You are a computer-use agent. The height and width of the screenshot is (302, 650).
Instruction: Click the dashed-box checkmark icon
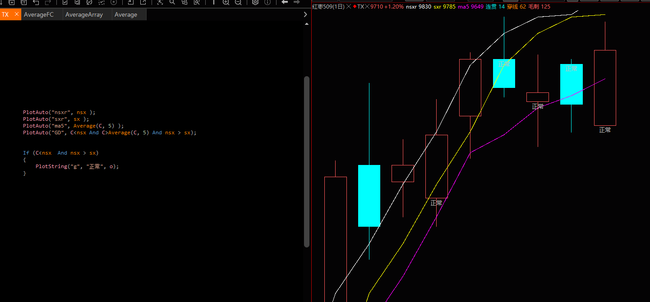click(101, 2)
